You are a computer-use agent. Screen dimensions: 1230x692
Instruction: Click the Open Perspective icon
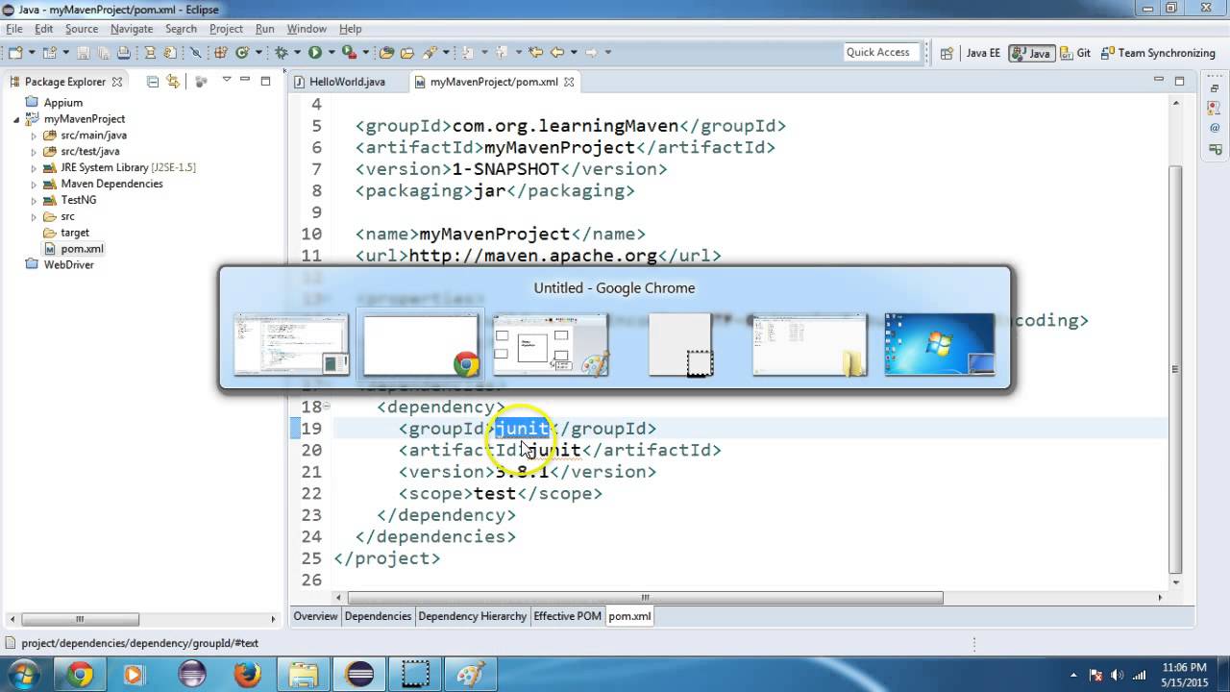click(947, 53)
